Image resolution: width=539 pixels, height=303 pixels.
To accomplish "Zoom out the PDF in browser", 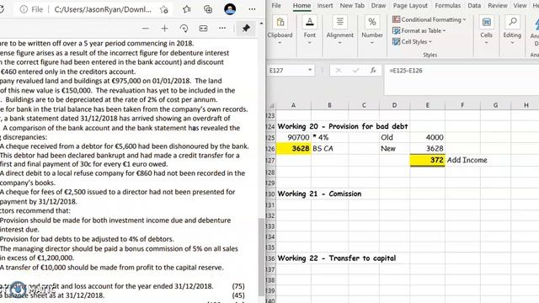I will coord(146,28).
